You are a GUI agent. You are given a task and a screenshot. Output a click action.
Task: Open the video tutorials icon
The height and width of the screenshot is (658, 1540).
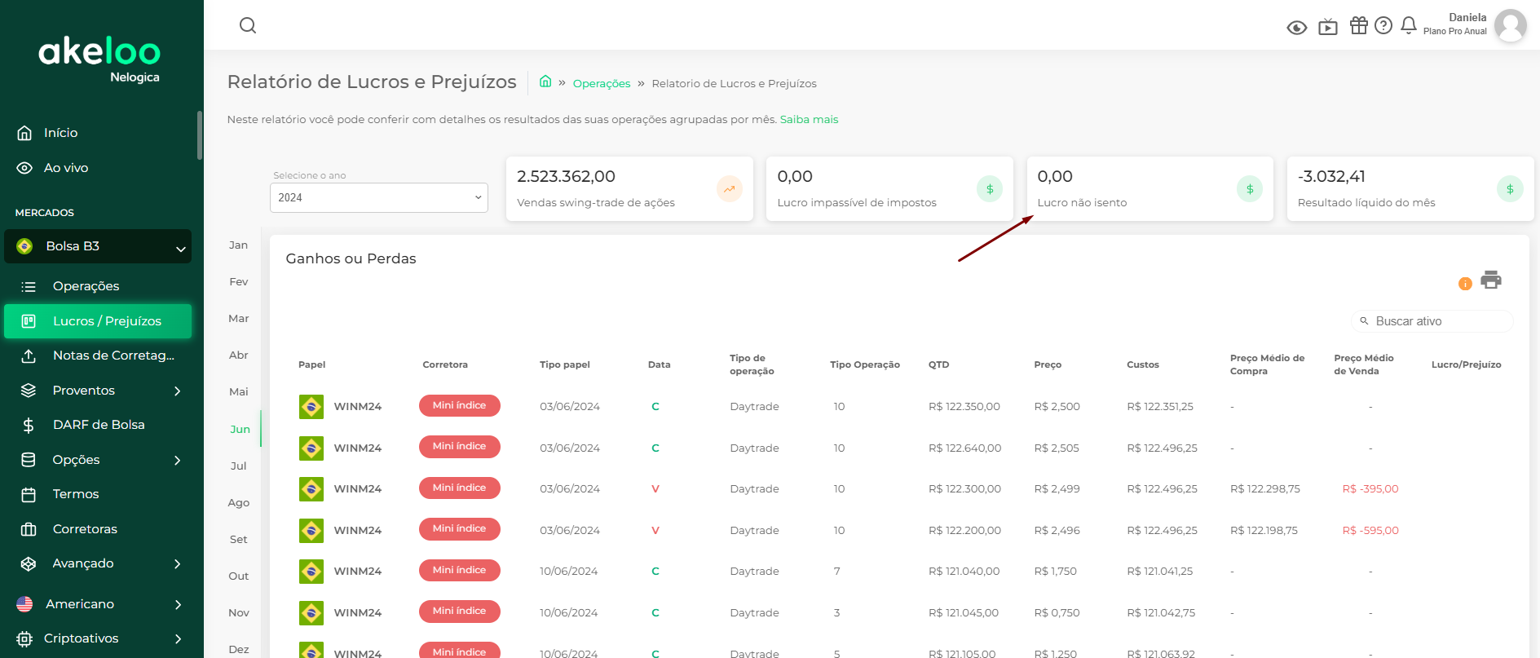tap(1328, 27)
